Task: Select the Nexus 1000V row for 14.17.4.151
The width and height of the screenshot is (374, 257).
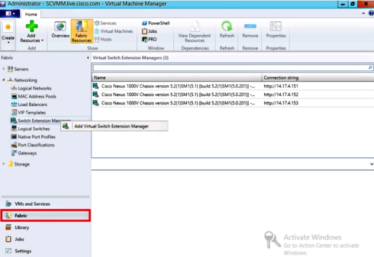Action: [233, 86]
